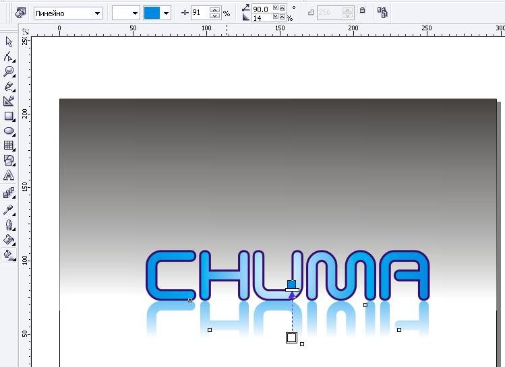Click the transparency midpoint field showing 91
This screenshot has height=367, width=505.
[200, 13]
